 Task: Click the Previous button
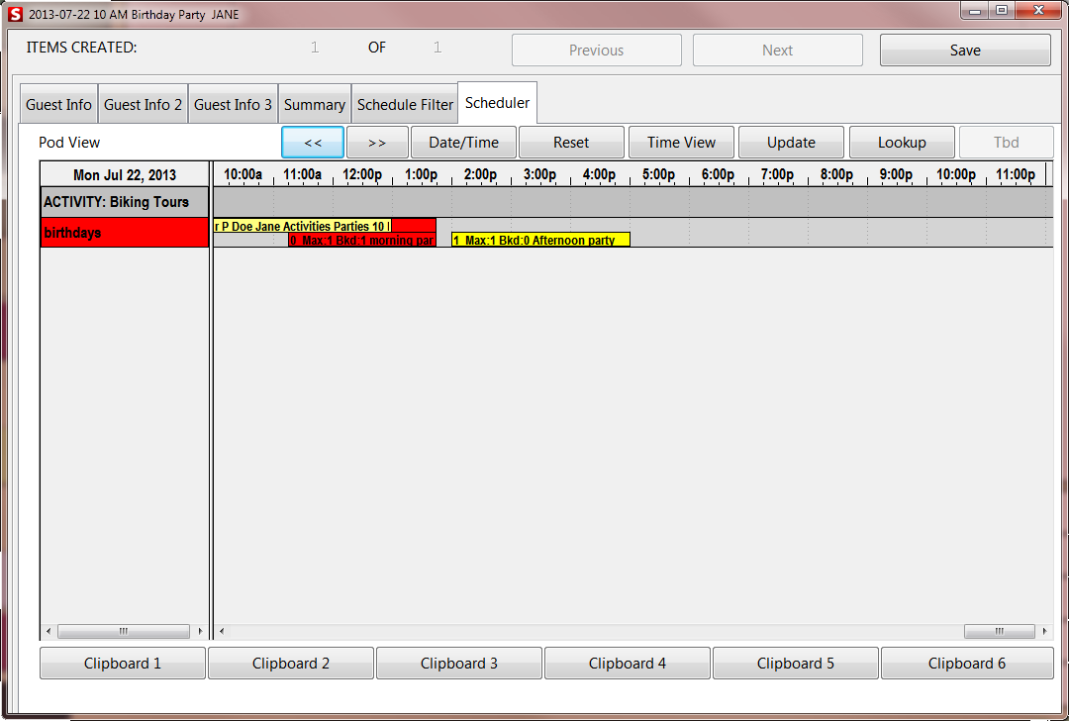pos(597,50)
